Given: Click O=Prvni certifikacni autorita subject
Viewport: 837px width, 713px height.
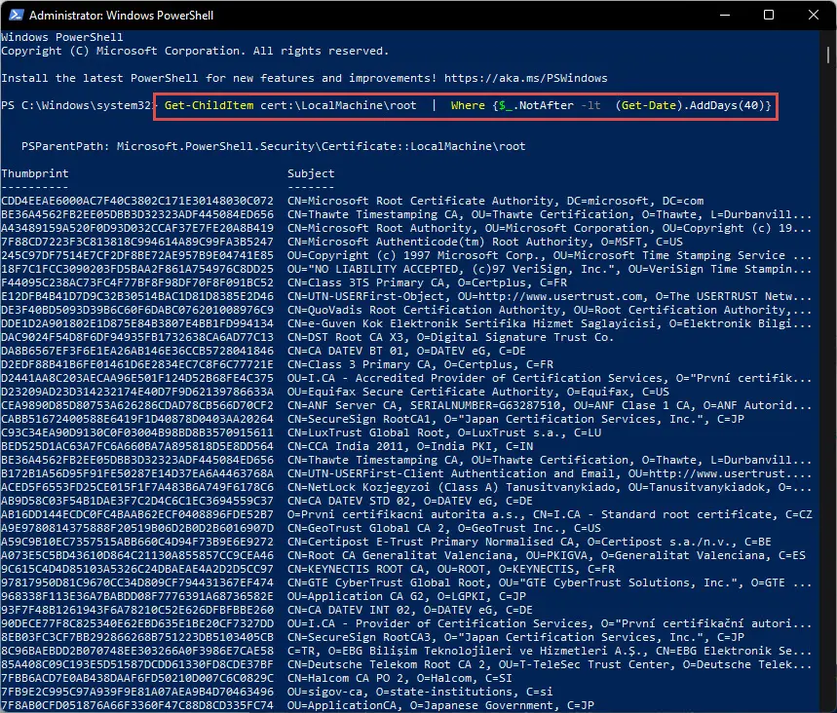Looking at the screenshot, I should [x=550, y=514].
